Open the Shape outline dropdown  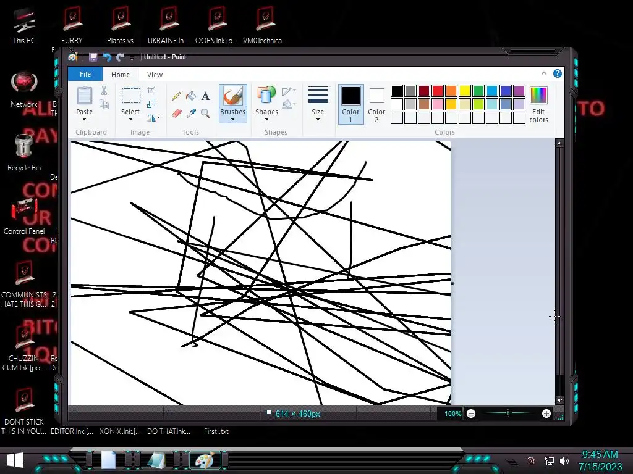point(289,91)
